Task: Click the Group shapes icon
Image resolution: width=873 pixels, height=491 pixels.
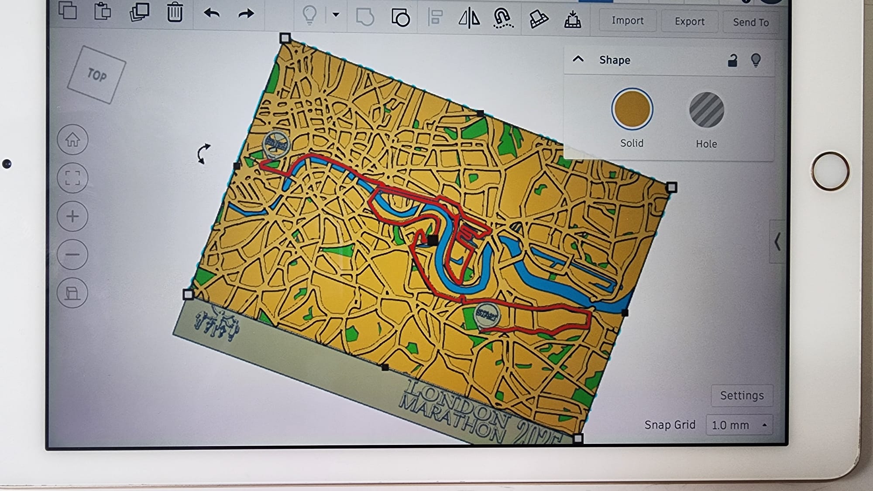Action: [x=365, y=17]
